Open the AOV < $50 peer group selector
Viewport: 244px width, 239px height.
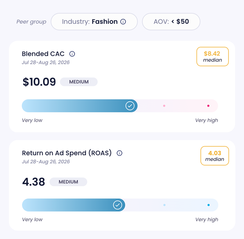tap(171, 22)
